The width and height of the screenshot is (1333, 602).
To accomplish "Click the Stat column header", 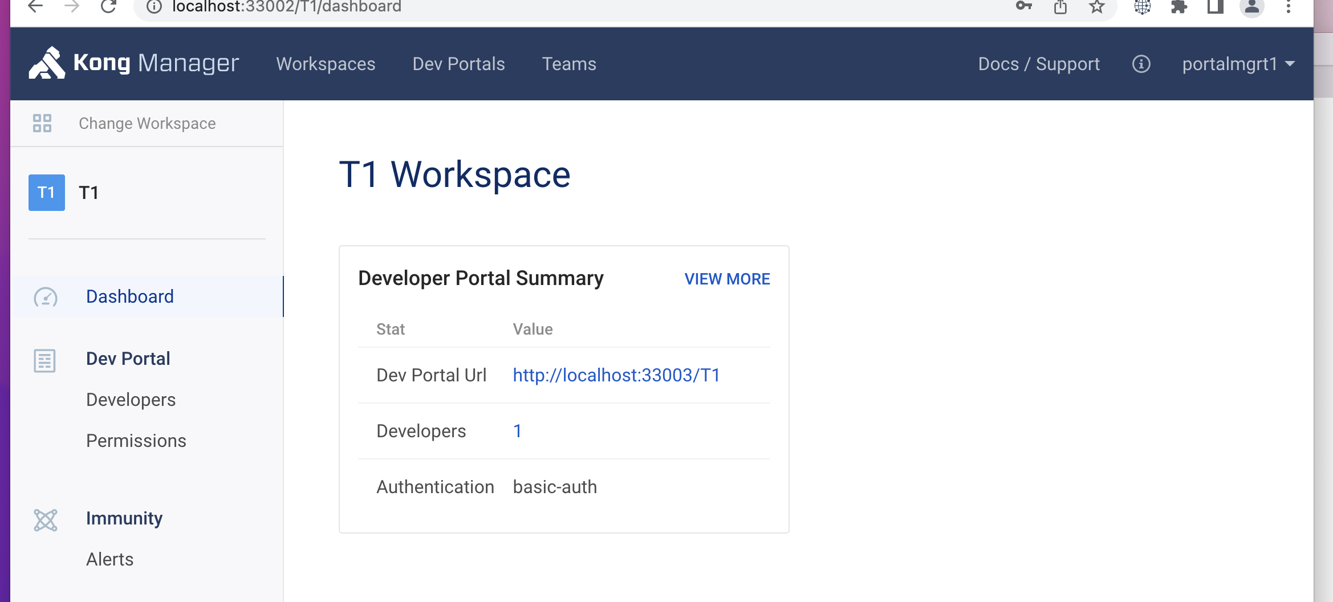I will pyautogui.click(x=391, y=329).
